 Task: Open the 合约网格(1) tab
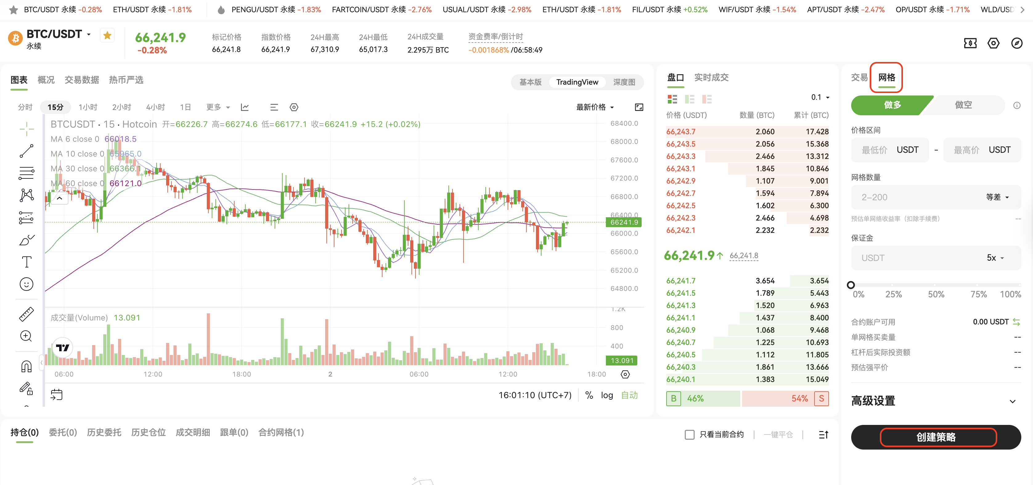(281, 433)
